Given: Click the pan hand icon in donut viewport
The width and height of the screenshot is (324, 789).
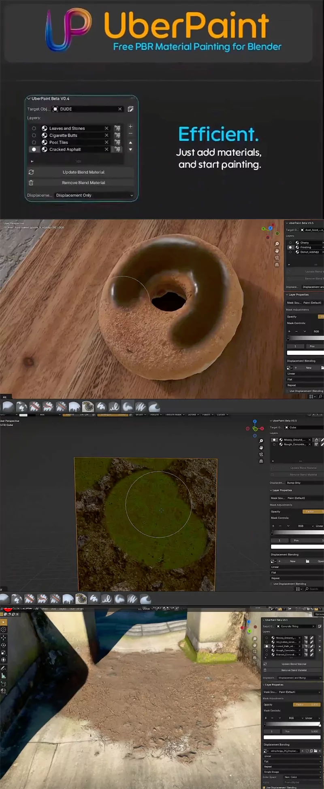Looking at the screenshot, I should 277,251.
